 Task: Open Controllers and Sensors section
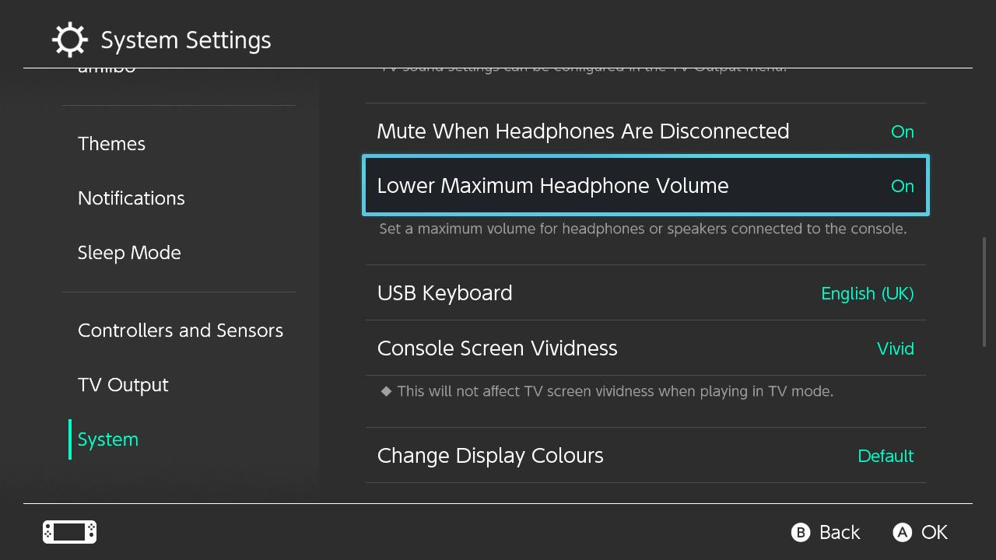(180, 331)
